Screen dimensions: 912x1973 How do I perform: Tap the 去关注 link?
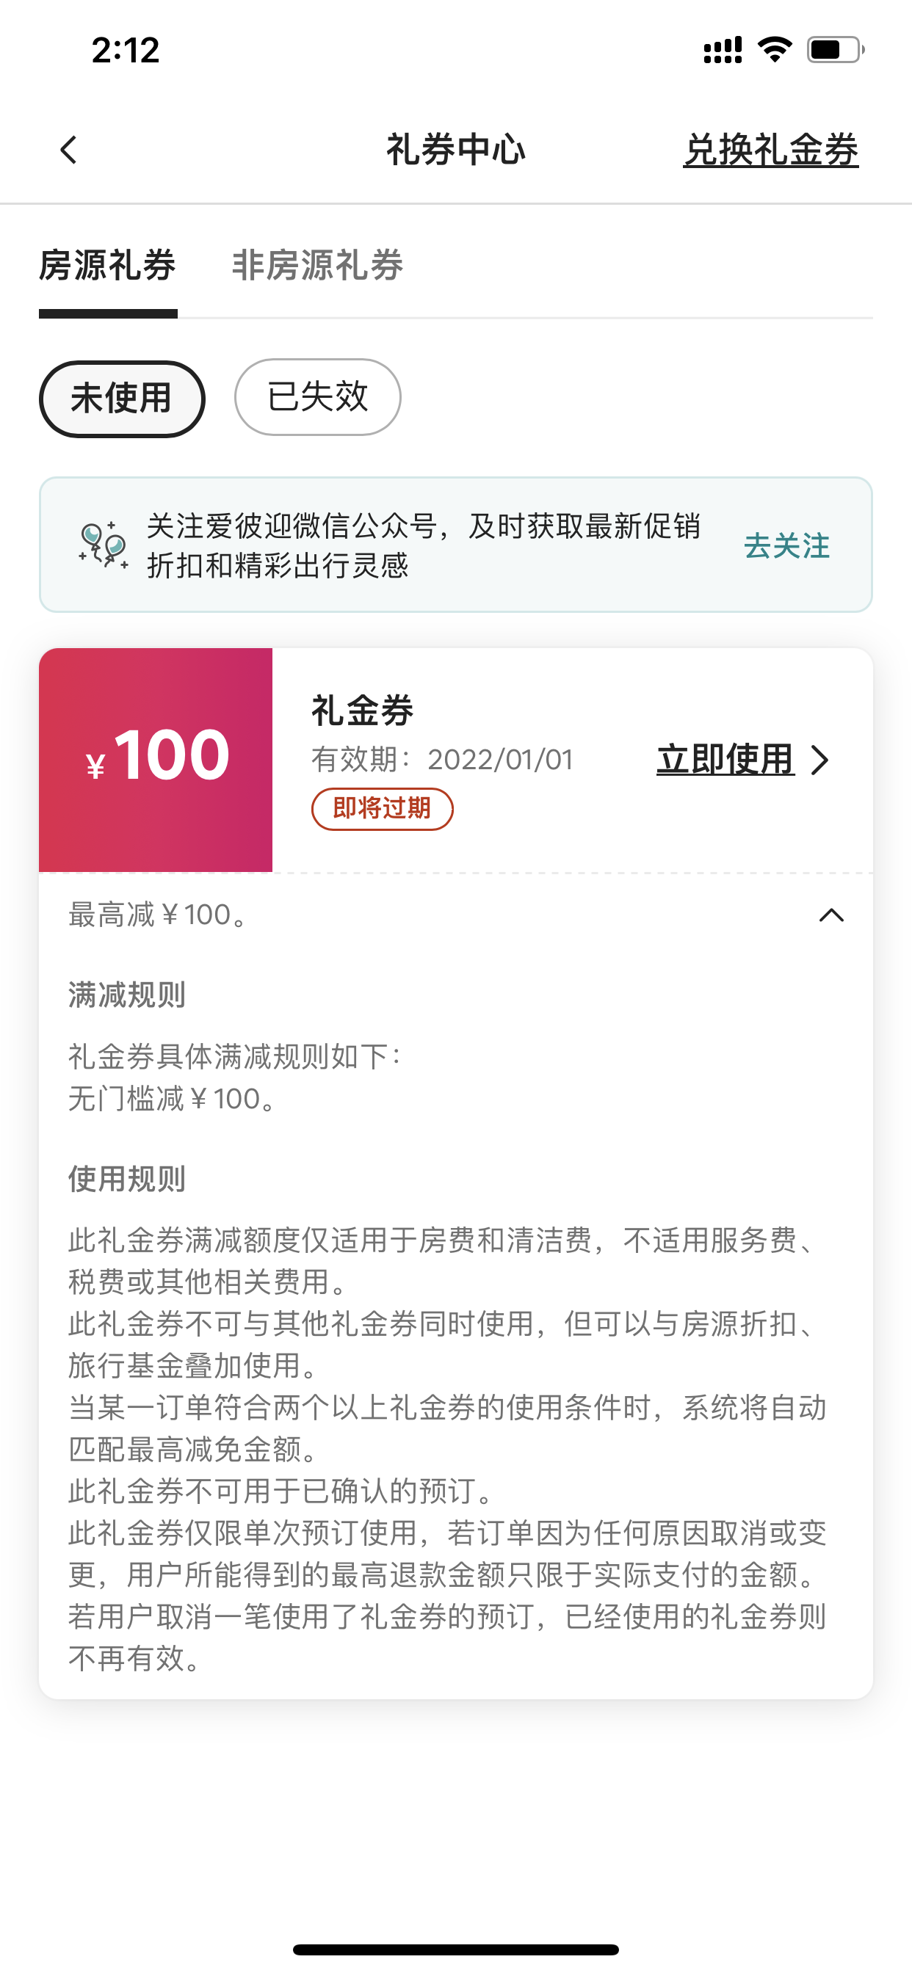tap(786, 546)
